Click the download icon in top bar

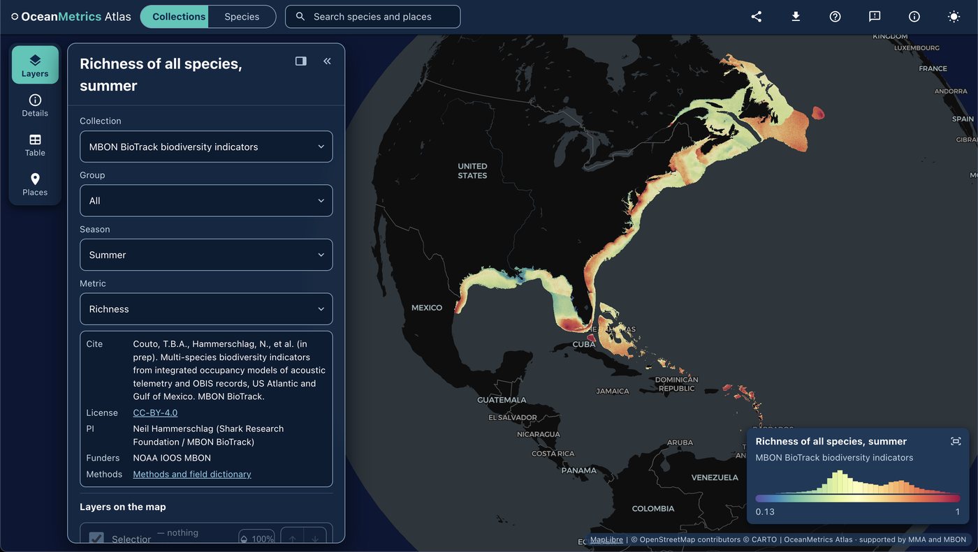click(x=796, y=17)
